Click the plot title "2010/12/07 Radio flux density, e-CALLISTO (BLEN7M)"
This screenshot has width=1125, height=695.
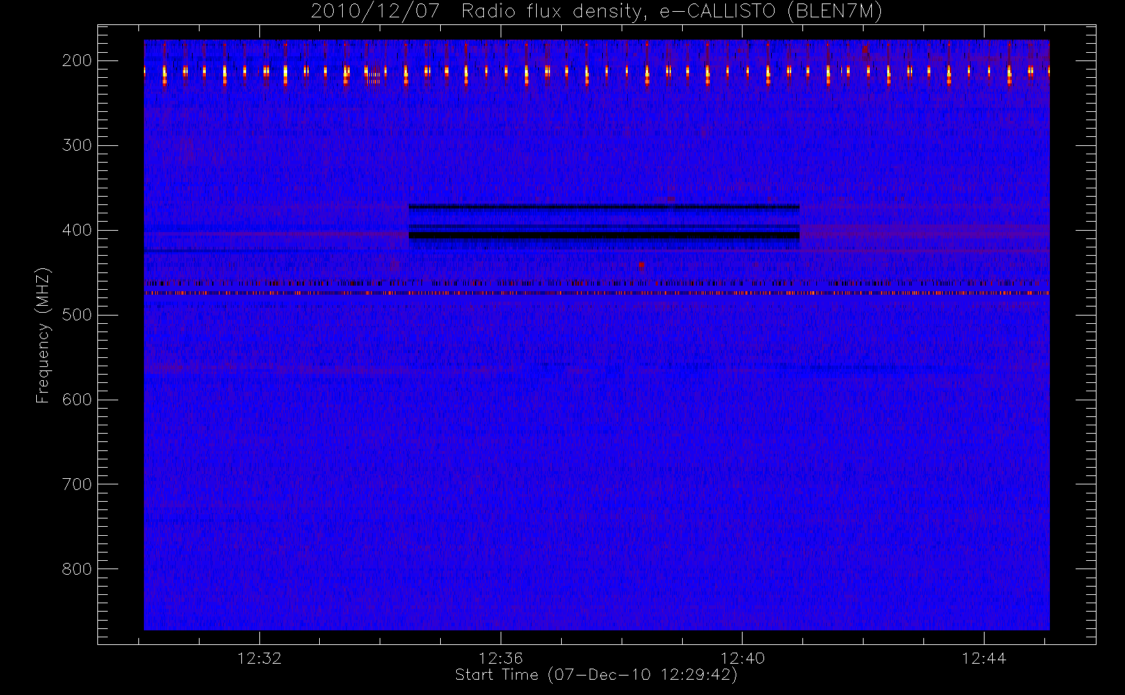596,12
